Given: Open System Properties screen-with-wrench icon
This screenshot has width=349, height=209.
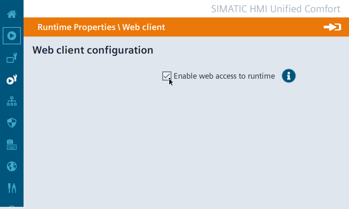Looking at the screenshot, I should pos(12,57).
